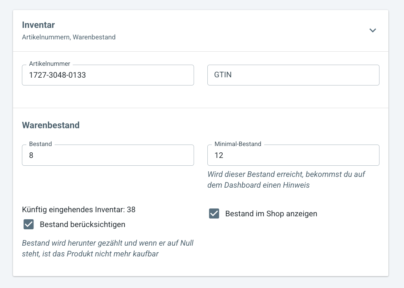Click the 'Bestand berücksichtigen' label text
The height and width of the screenshot is (288, 404).
pos(83,224)
